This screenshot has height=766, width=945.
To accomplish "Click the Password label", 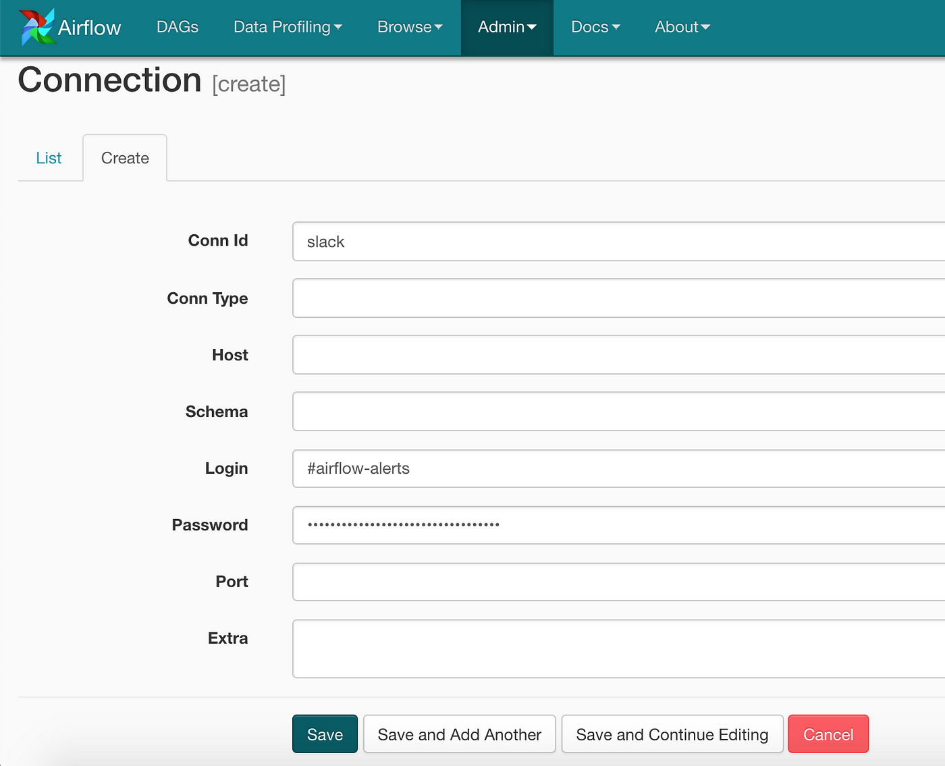I will pyautogui.click(x=210, y=525).
